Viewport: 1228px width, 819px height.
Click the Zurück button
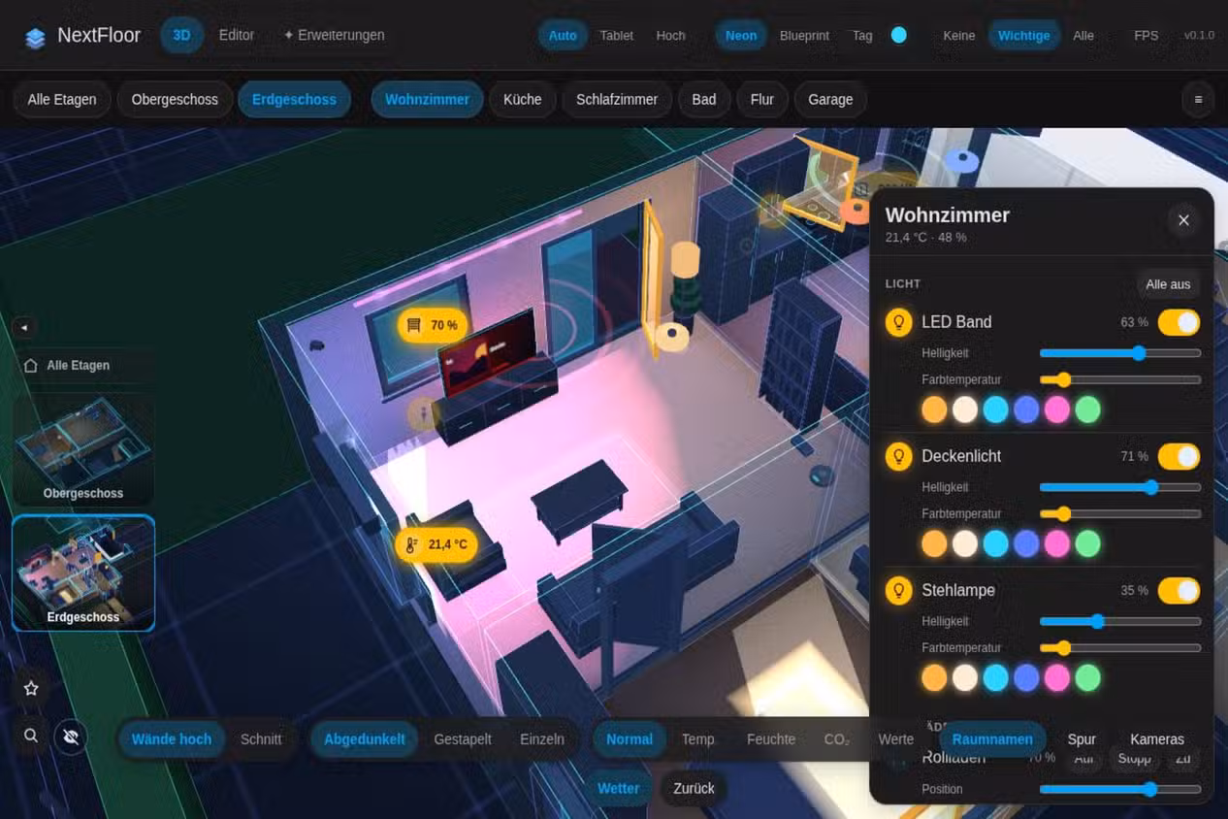point(695,788)
